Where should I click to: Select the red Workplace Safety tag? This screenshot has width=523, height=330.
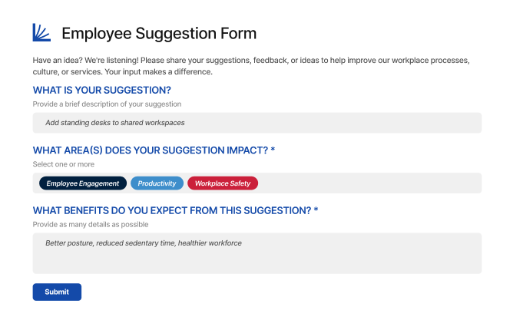pyautogui.click(x=223, y=183)
